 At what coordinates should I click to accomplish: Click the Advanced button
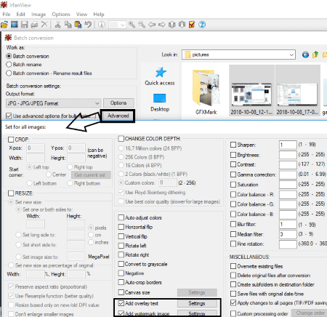[x=118, y=116]
